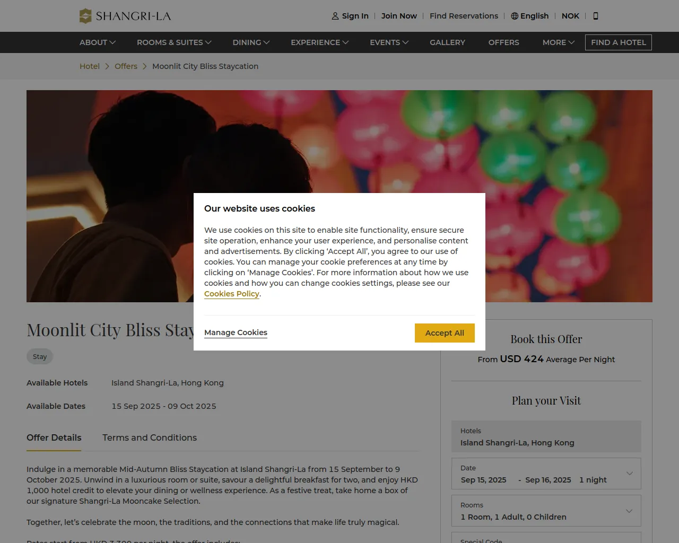Click the Sign In user icon
Image resolution: width=679 pixels, height=543 pixels.
(x=335, y=16)
